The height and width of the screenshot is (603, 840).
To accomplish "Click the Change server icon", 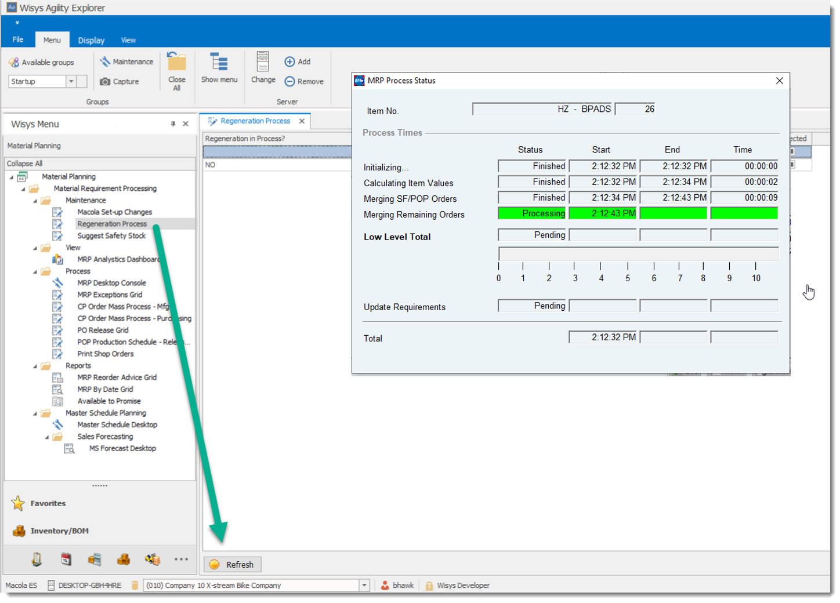I will (263, 61).
